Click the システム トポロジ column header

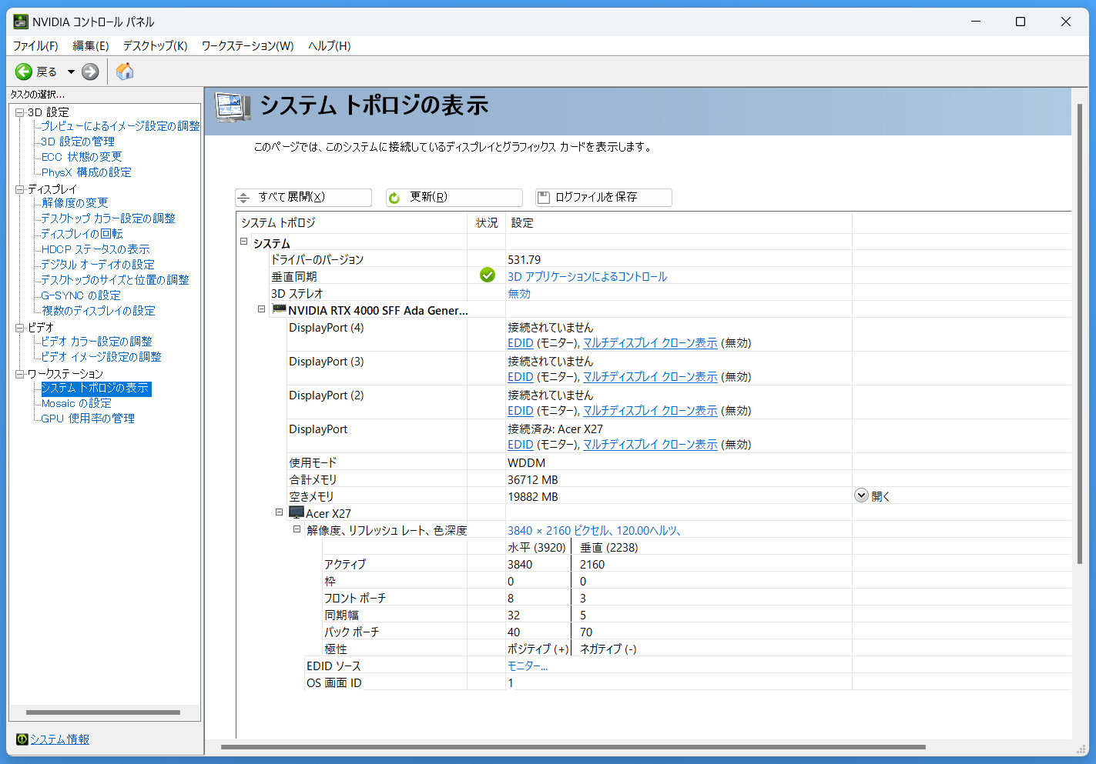[352, 222]
